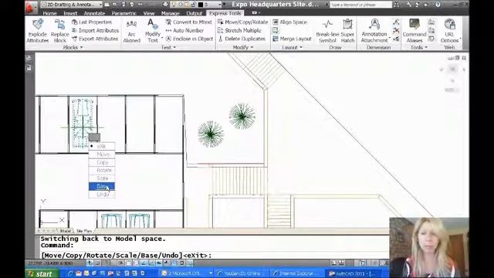
Task: Click the Explode Attributes tool
Action: tap(38, 31)
